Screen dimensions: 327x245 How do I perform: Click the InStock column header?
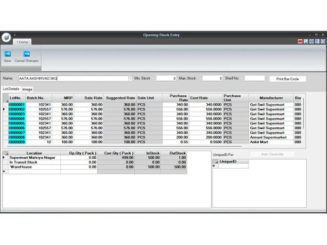click(148, 153)
